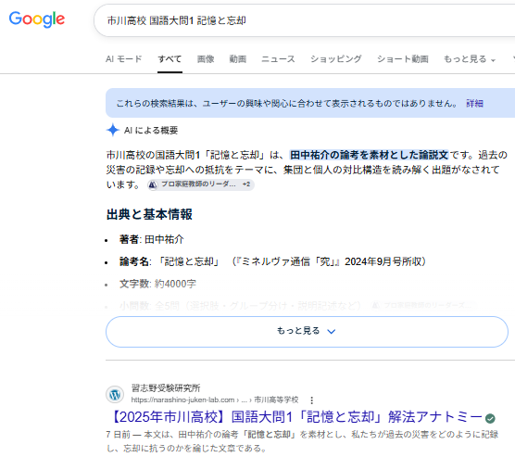Screen dimensions: 515x457
Task: Click the faded プロ家庭教師のリーダーズ source chip
Action: [423, 305]
